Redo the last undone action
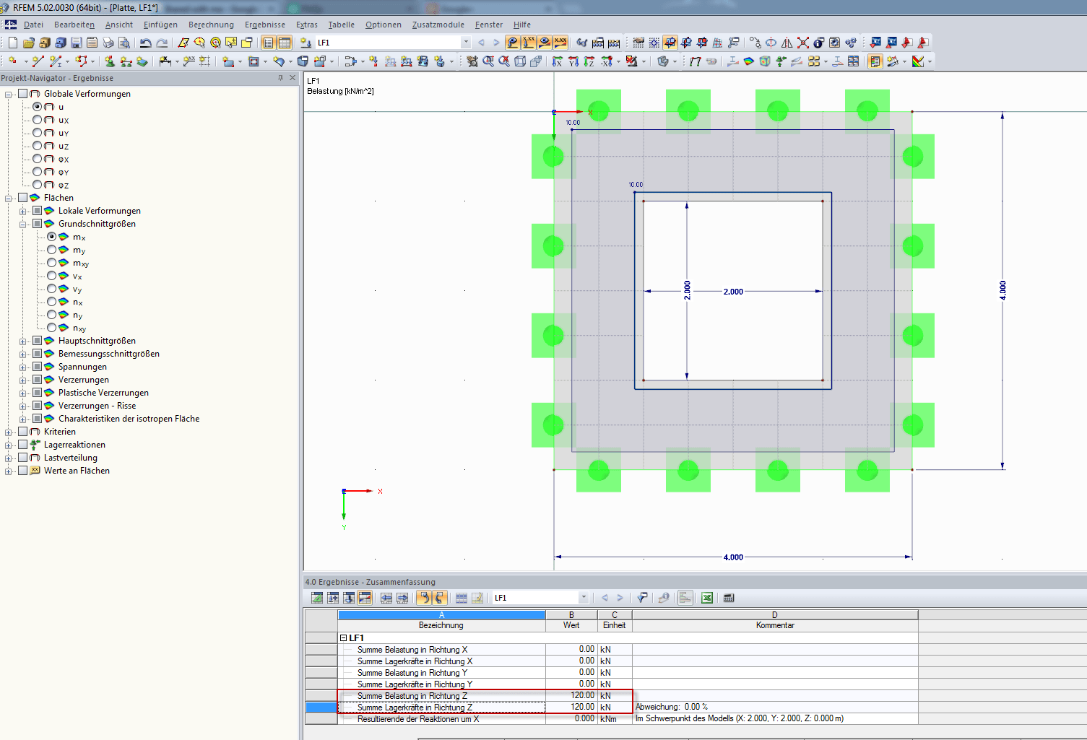Screen dimensions: 1087x740 click(x=162, y=43)
